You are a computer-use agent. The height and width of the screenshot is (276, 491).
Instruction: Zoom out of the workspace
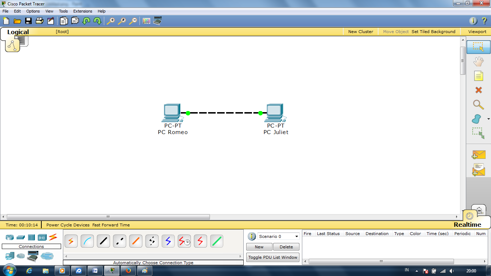[133, 21]
